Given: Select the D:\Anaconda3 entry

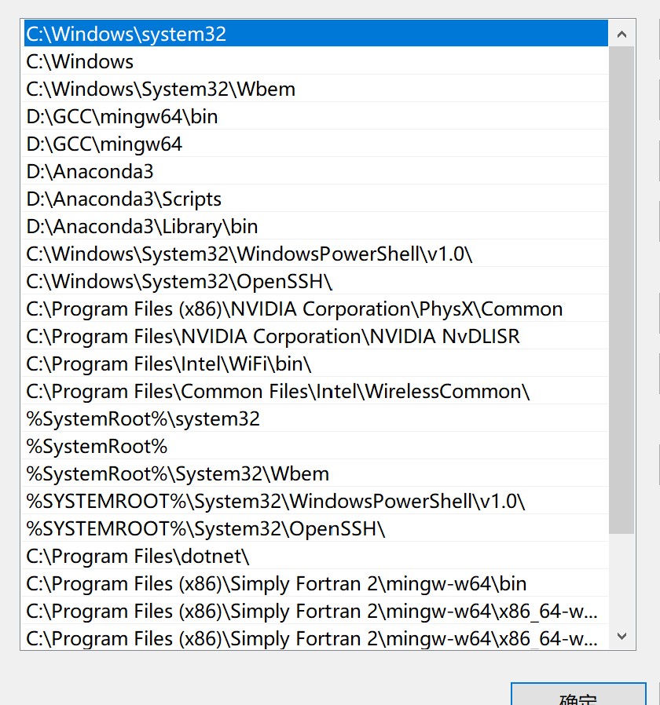Looking at the screenshot, I should [316, 171].
